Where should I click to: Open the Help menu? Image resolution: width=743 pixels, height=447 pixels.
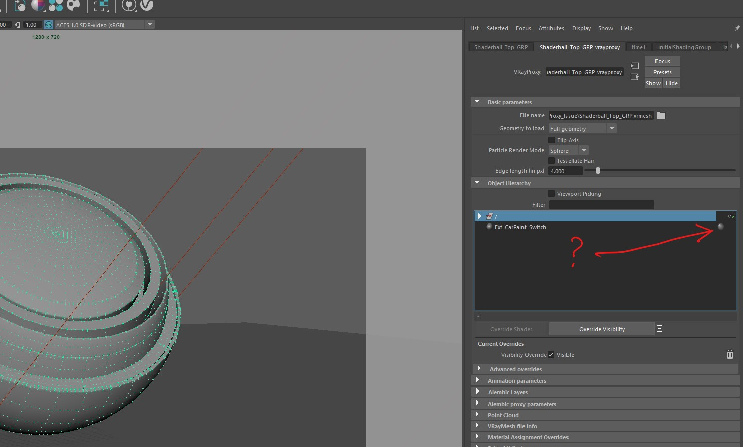[x=627, y=28]
